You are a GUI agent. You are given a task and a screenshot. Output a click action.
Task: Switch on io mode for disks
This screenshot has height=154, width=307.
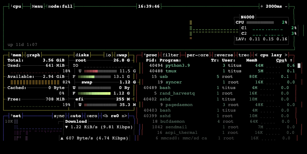(108, 55)
